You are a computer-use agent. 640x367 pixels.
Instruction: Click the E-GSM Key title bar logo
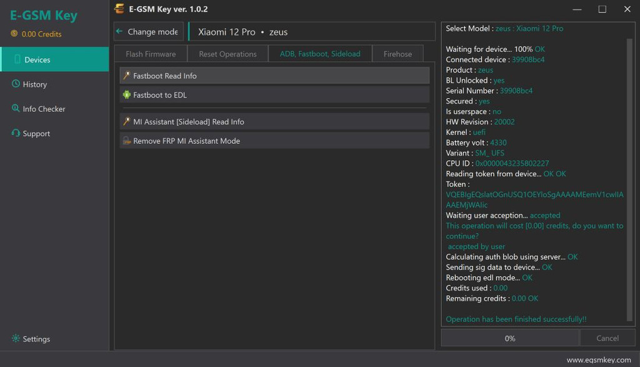coord(119,9)
